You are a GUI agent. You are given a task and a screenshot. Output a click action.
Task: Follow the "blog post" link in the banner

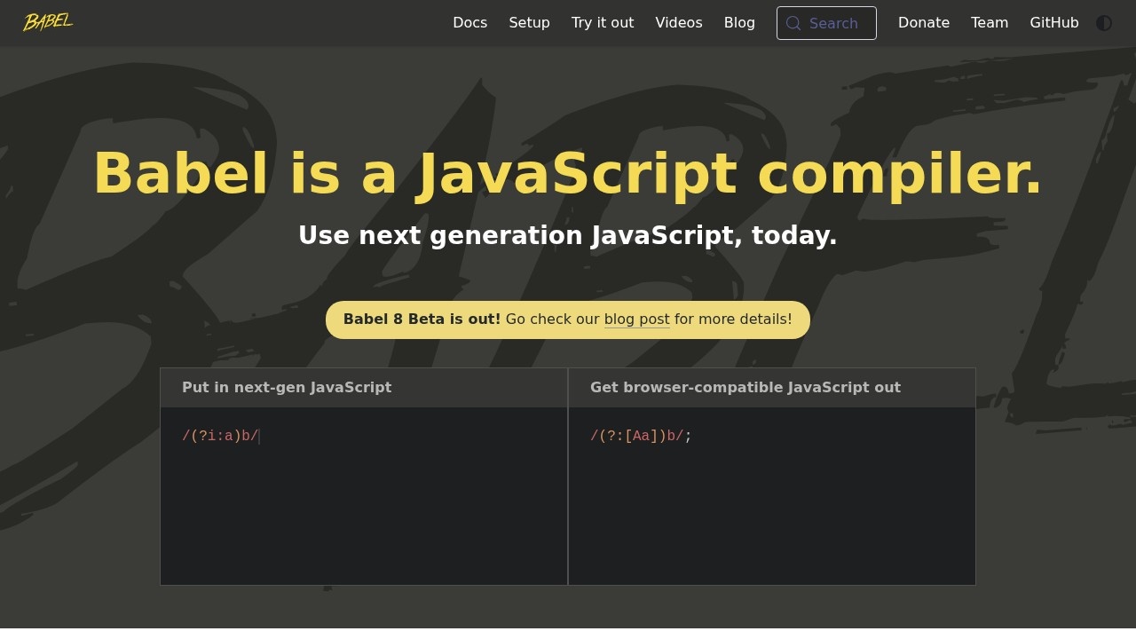click(636, 319)
